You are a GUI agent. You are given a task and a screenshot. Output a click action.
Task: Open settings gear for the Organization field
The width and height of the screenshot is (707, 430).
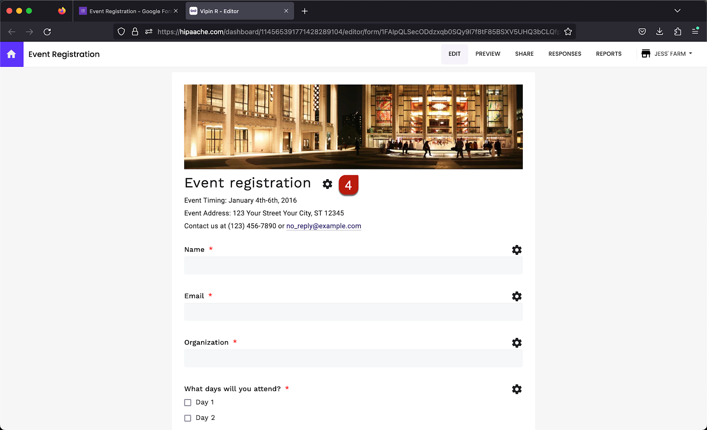(517, 342)
